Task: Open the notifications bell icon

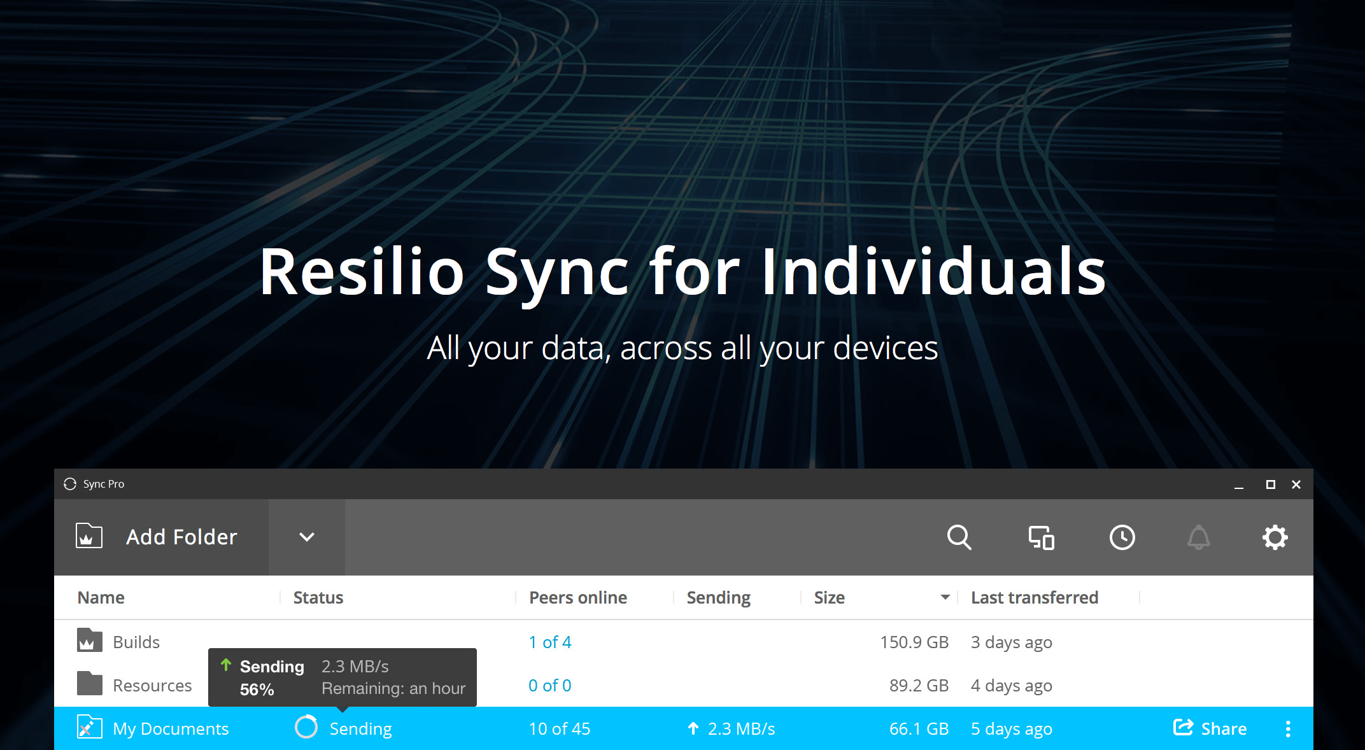Action: [1198, 537]
